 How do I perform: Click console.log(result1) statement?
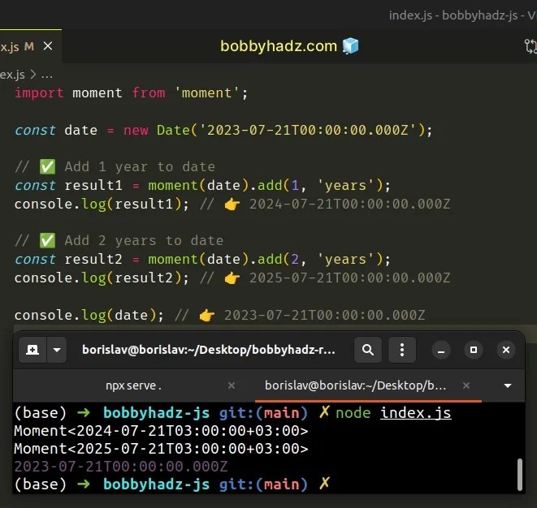tap(102, 204)
